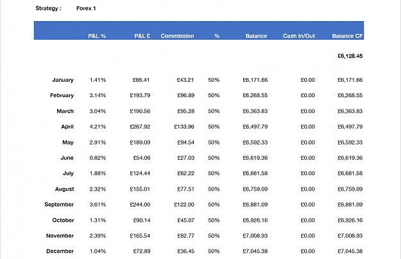The height and width of the screenshot is (259, 401).
Task: Select September P&L "£244.00"
Action: 140,205
